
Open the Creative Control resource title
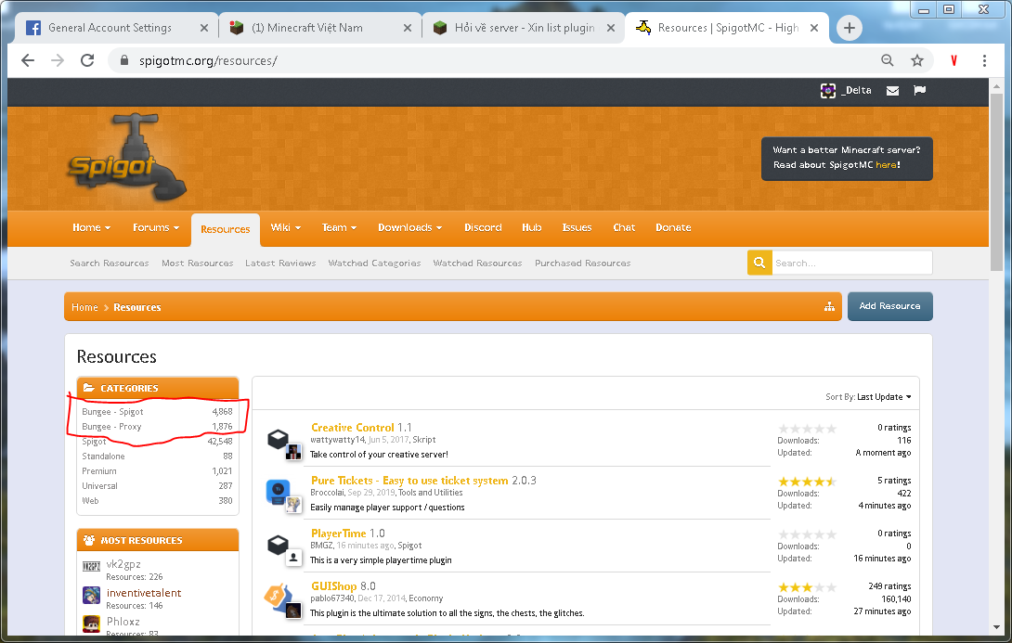353,428
